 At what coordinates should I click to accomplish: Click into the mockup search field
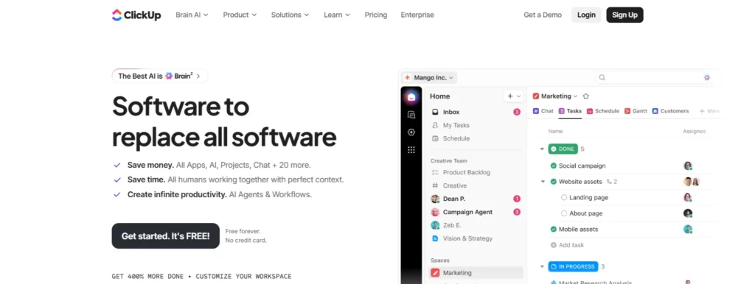(655, 77)
